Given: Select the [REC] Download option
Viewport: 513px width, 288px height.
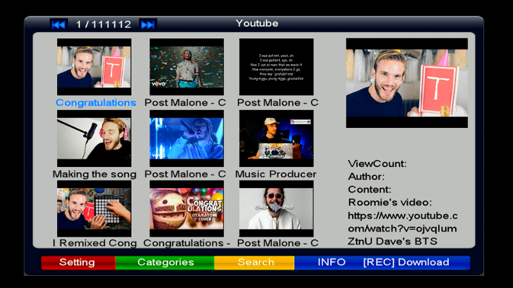Looking at the screenshot, I should (406, 262).
